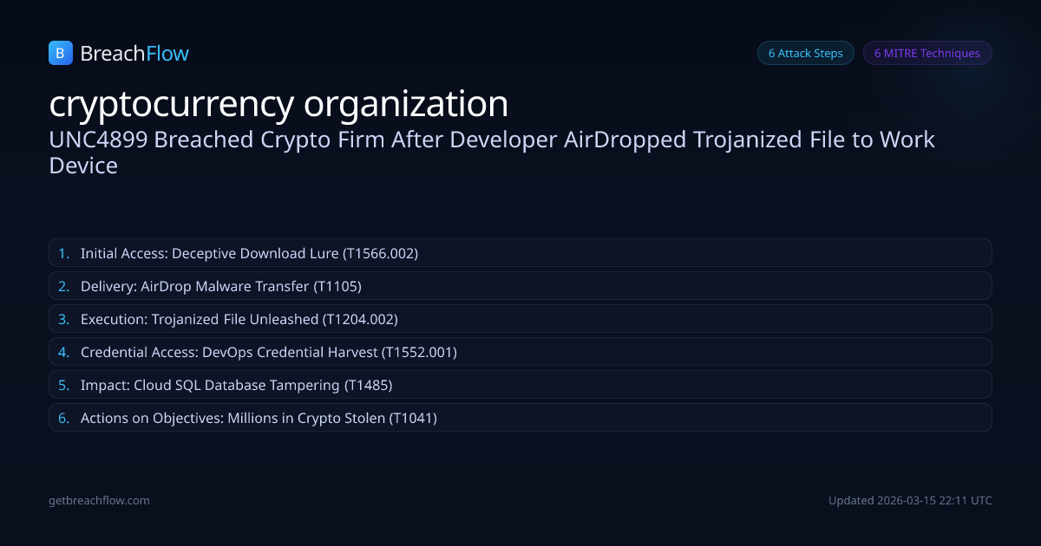Viewport: 1041px width, 546px height.
Task: Click the T1204.002 technique ID
Action: (360, 319)
